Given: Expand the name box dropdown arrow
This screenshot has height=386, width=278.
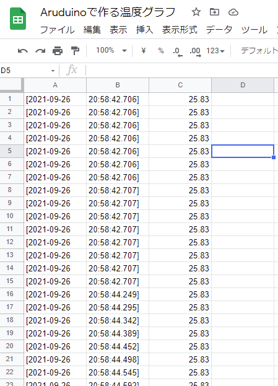Looking at the screenshot, I should (53, 71).
